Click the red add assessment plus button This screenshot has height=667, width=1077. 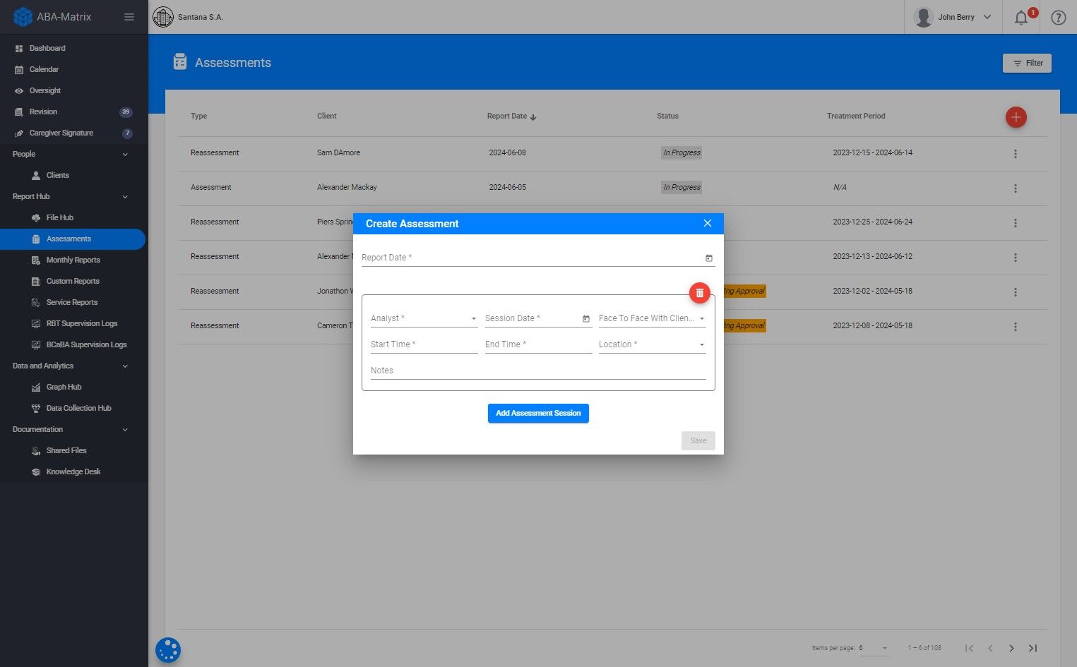click(x=1016, y=117)
